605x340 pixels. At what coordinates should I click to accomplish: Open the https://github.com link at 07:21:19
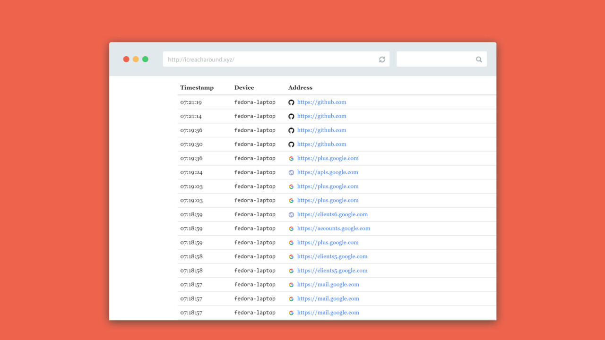(321, 102)
